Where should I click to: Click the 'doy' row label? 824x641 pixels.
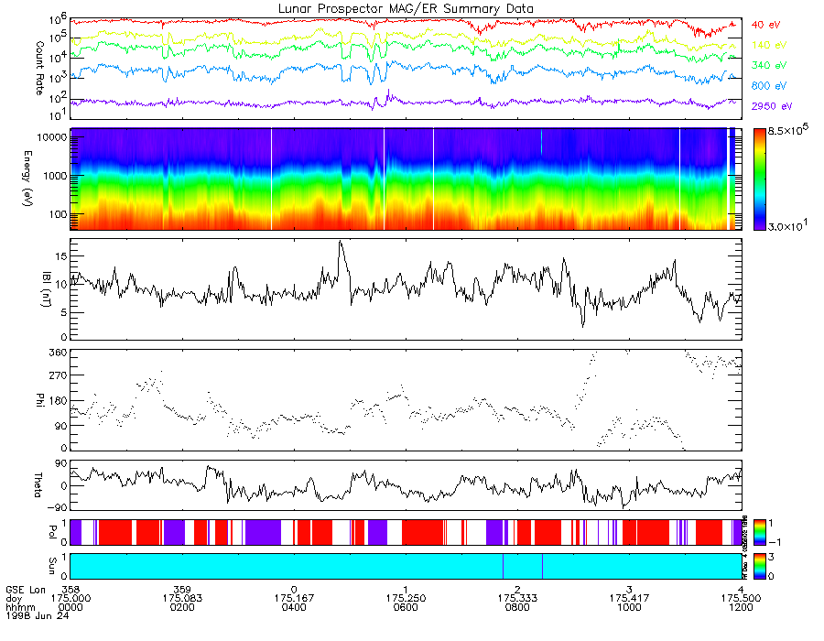[x=14, y=599]
